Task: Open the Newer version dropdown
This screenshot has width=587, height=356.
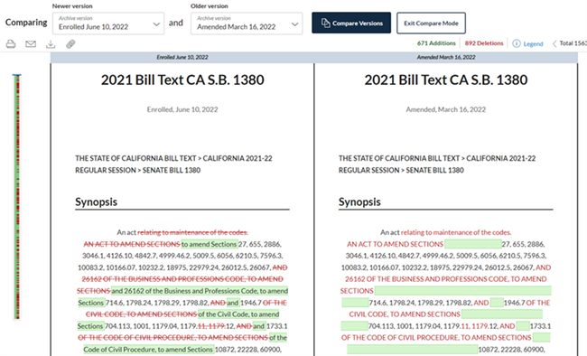Action: tap(108, 23)
